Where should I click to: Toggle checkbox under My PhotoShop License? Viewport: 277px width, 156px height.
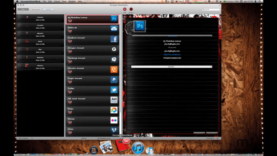(x=70, y=21)
